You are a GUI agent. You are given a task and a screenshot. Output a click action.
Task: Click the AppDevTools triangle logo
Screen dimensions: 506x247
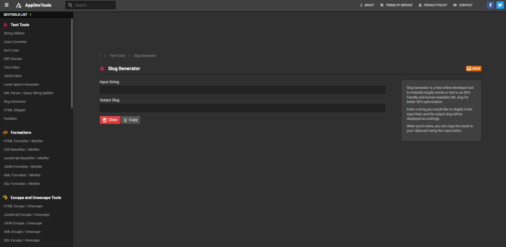(x=19, y=5)
